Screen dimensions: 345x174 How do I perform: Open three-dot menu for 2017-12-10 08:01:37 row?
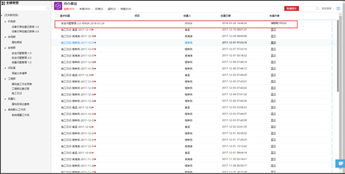coord(332,30)
